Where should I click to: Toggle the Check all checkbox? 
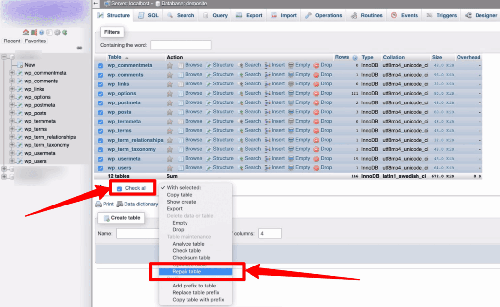pyautogui.click(x=119, y=188)
